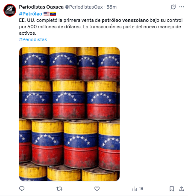The height and width of the screenshot is (196, 188).
Task: Repost this tweet using the retweet icon
Action: point(59,189)
